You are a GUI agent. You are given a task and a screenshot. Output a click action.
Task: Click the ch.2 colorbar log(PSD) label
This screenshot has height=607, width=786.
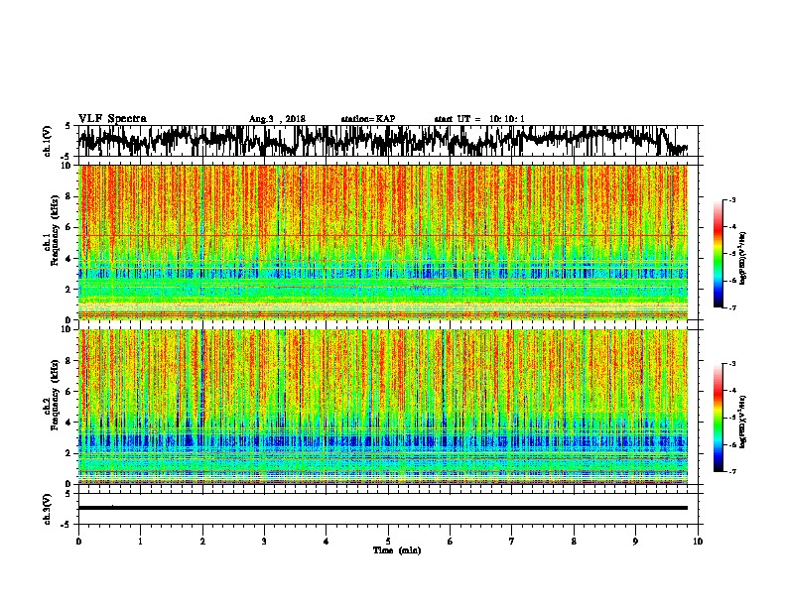tap(743, 421)
